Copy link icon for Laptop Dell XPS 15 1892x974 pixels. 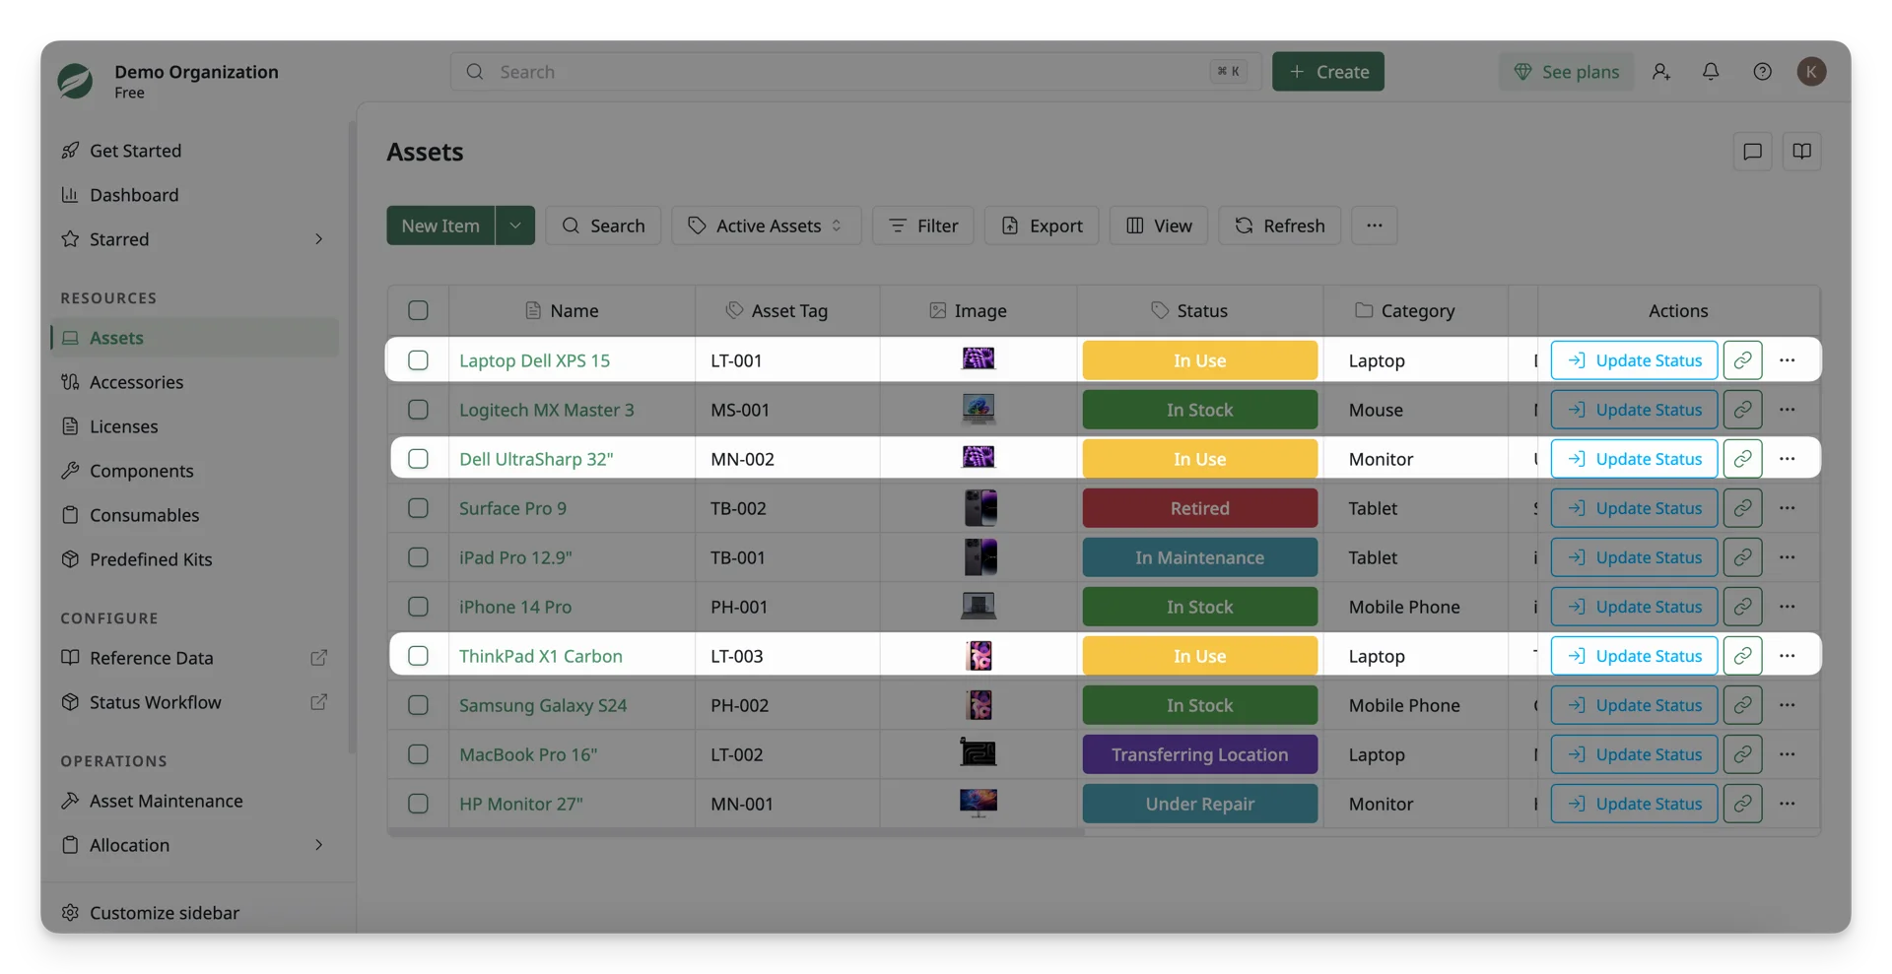click(1742, 360)
